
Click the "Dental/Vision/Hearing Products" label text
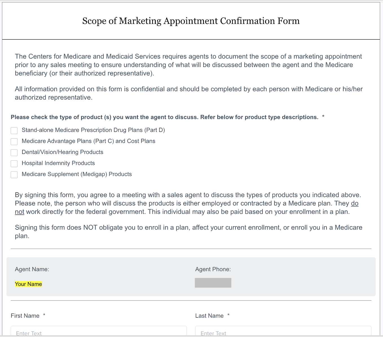63,152
